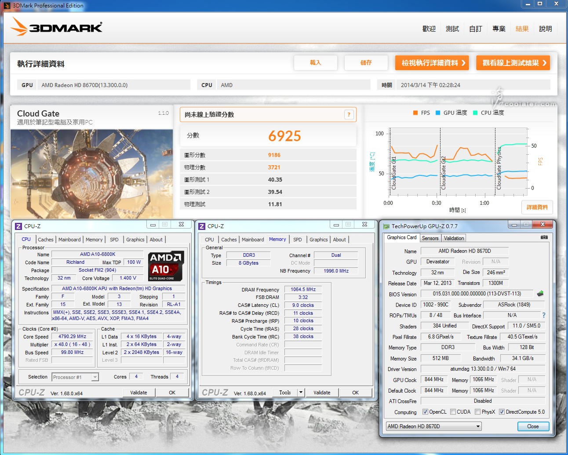The height and width of the screenshot is (455, 568).
Task: Click the green CPU temperature legend square
Action: (475, 113)
